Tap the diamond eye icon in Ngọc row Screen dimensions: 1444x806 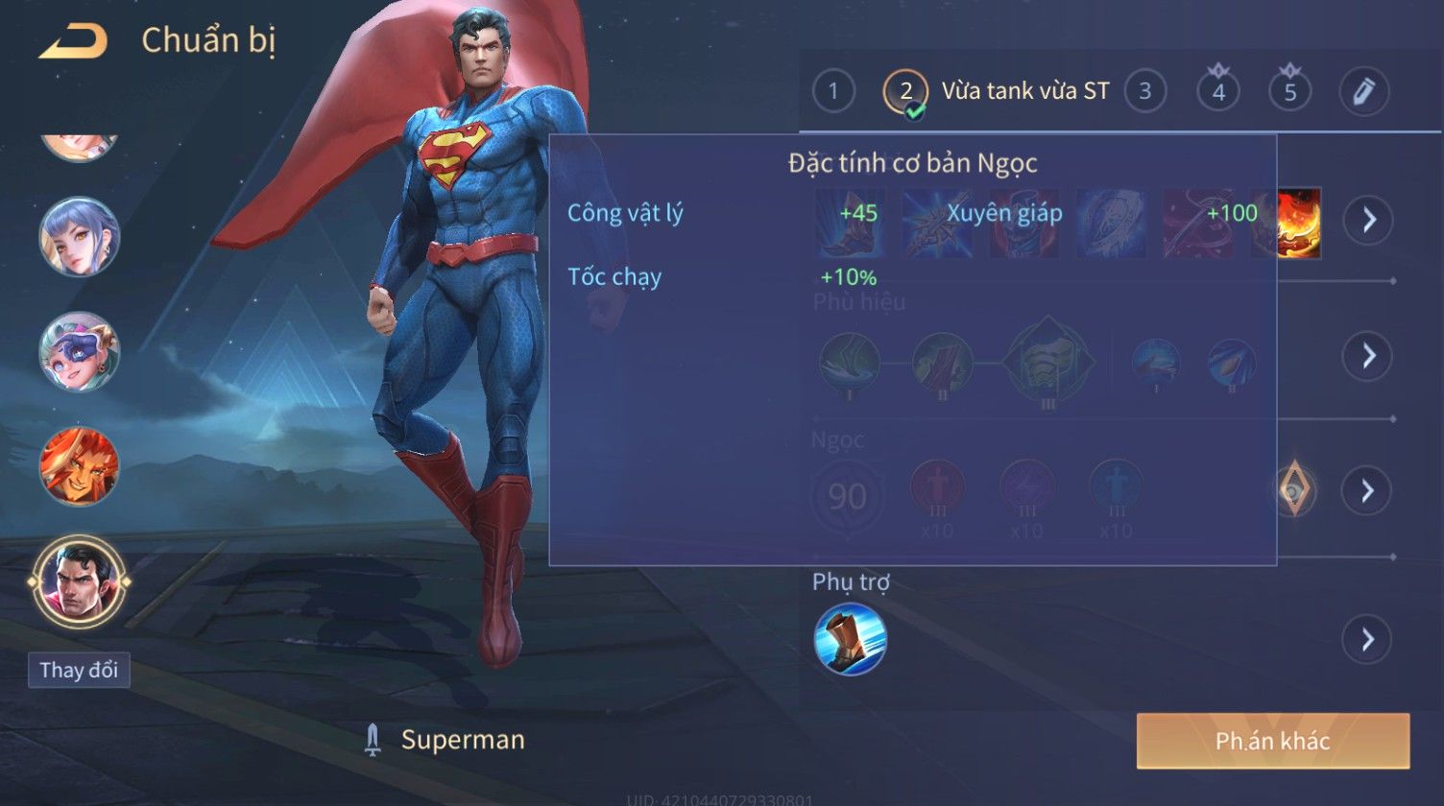[1294, 490]
